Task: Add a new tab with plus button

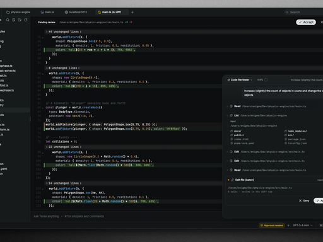Action: point(132,12)
